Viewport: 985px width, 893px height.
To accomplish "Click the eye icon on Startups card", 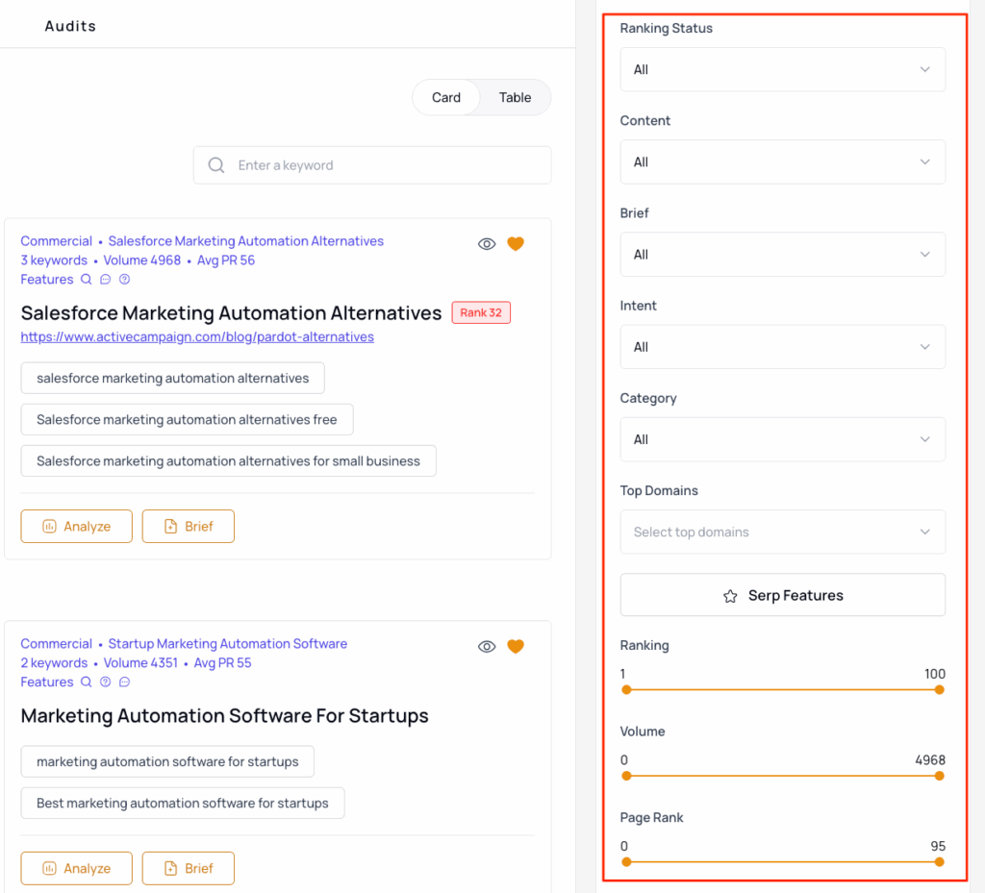I will 487,647.
